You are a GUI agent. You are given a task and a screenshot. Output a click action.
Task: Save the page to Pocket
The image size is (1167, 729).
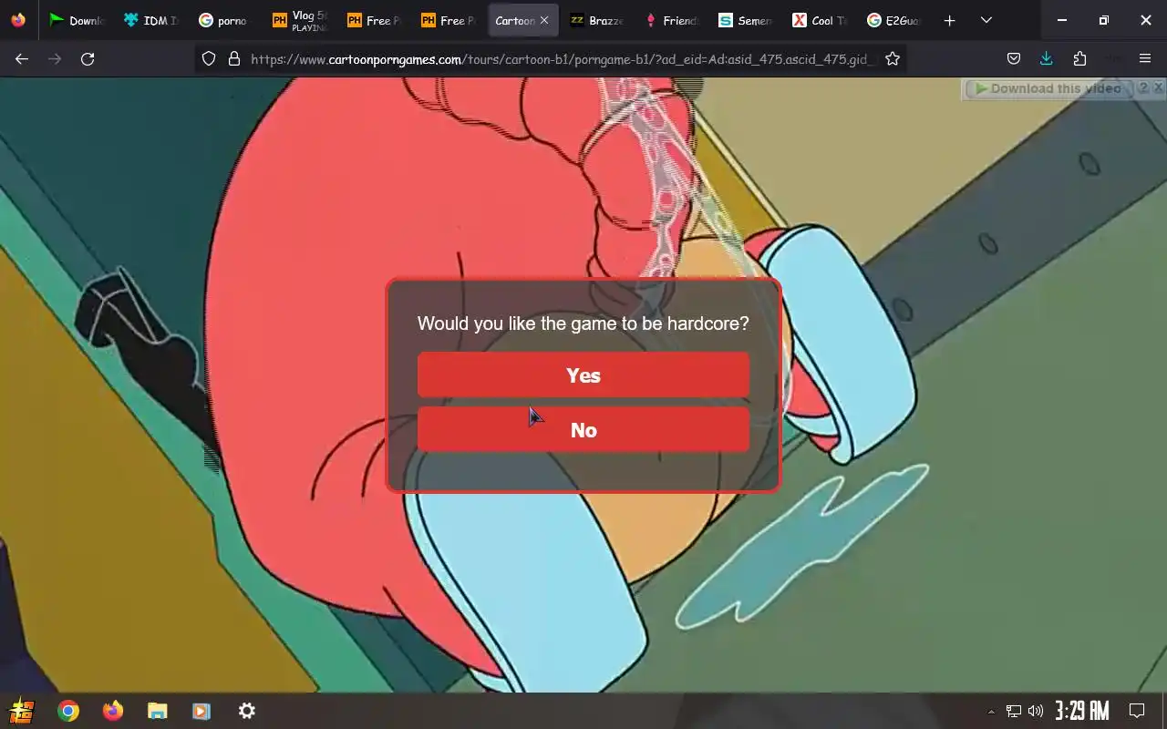tap(1014, 58)
